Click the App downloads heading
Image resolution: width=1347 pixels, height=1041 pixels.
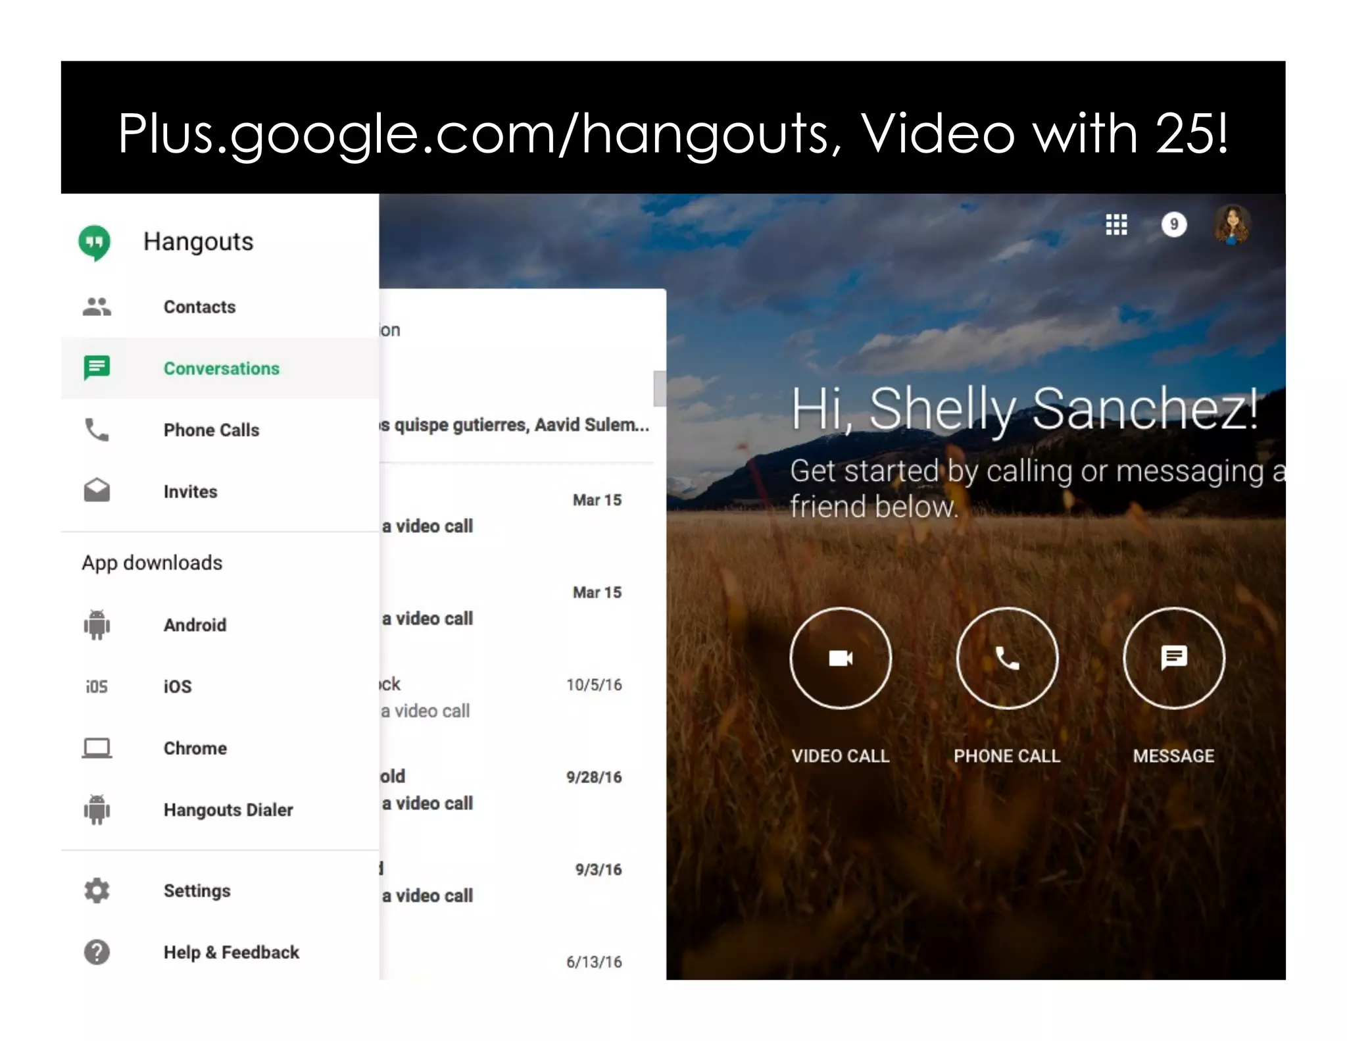click(152, 563)
